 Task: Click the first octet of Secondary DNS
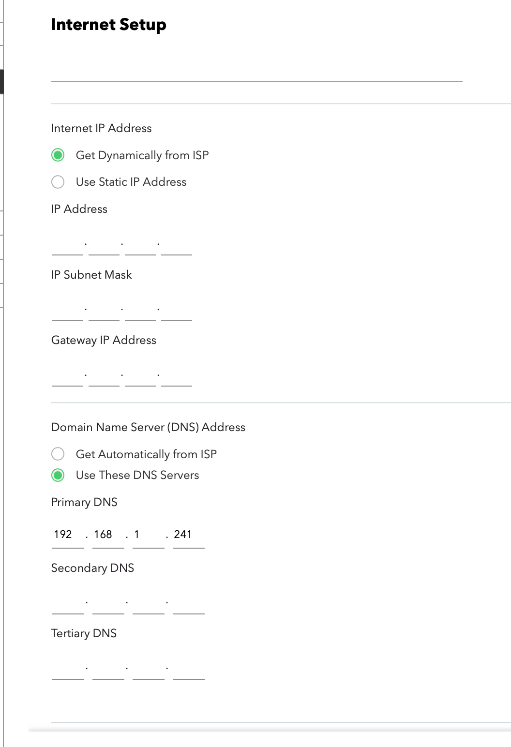68,603
